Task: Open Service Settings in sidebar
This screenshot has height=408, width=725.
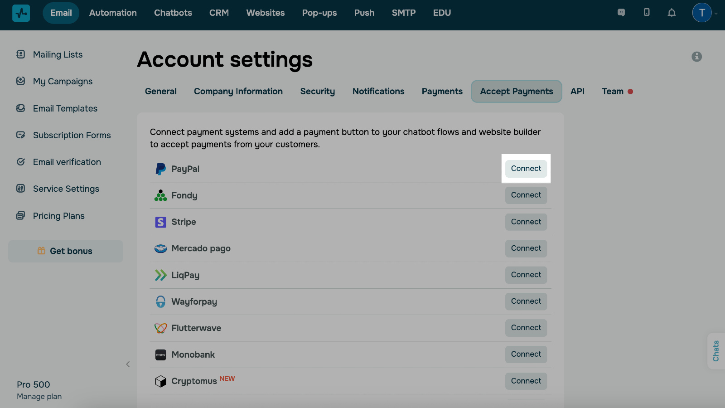Action: coord(66,189)
